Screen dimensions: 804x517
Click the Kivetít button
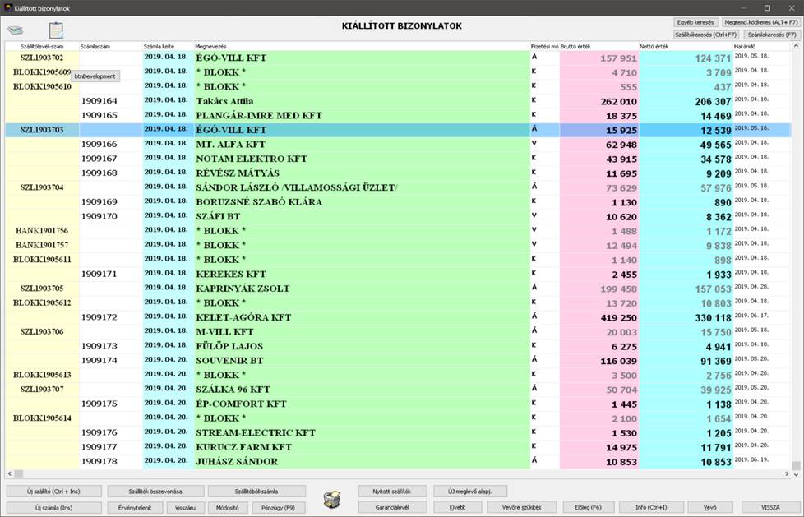pyautogui.click(x=457, y=508)
